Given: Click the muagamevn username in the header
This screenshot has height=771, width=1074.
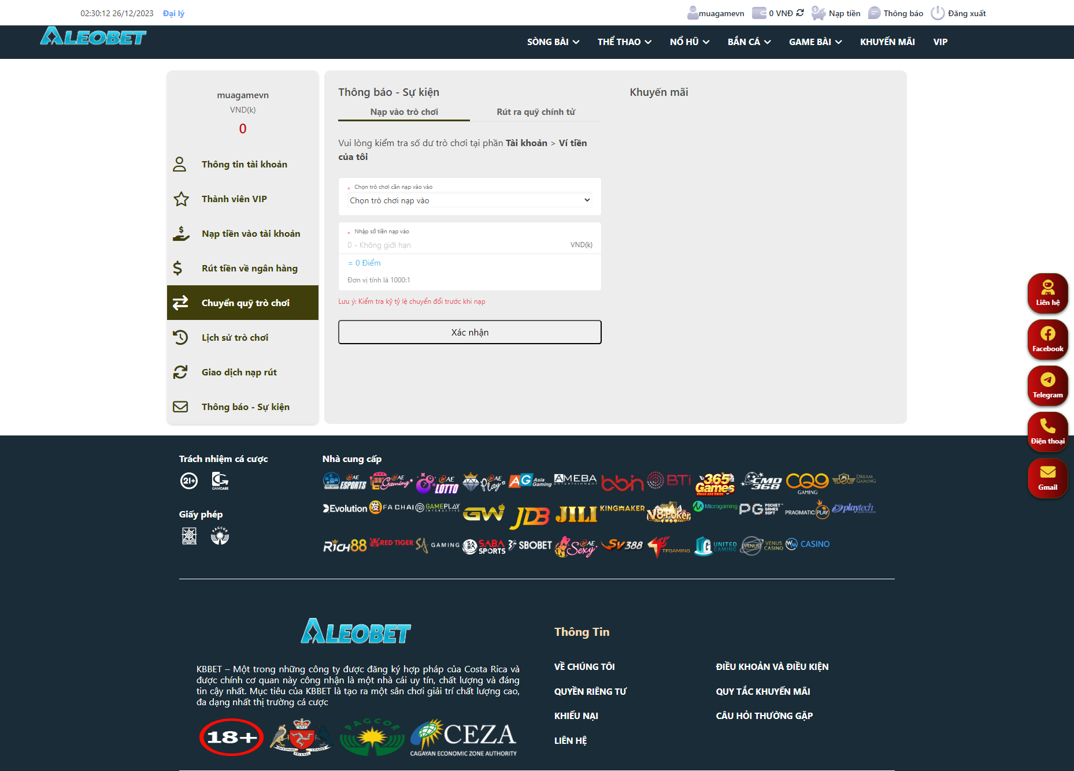Looking at the screenshot, I should [x=721, y=13].
